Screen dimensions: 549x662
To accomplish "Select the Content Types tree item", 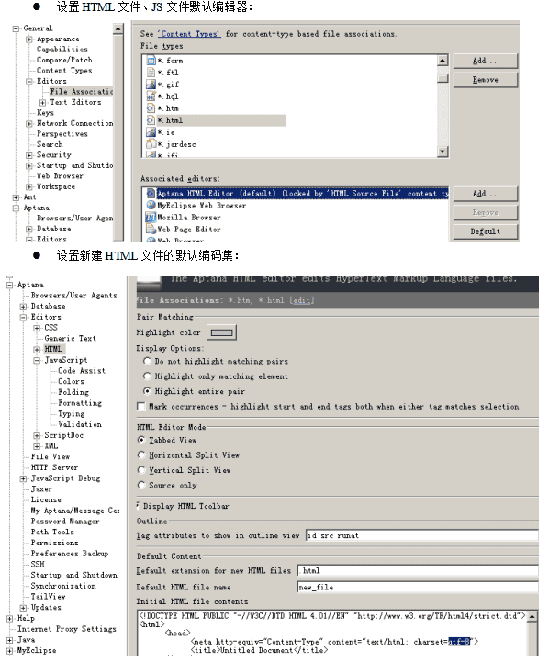I will click(64, 71).
